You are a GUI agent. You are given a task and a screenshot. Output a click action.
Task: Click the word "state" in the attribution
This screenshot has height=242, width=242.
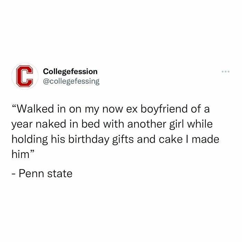coord(60,173)
